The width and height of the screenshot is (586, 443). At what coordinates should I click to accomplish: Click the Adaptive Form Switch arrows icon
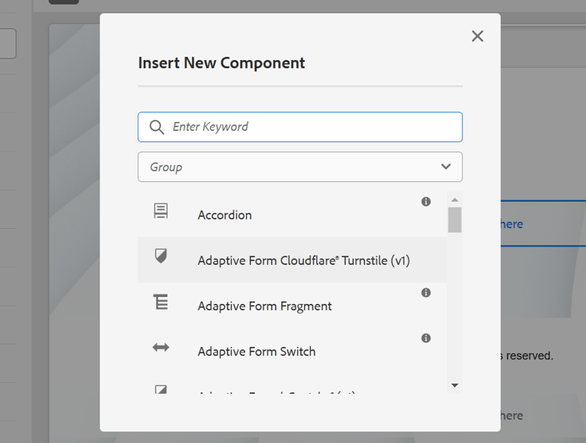tap(161, 348)
